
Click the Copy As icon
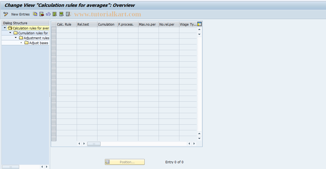[x=35, y=14]
